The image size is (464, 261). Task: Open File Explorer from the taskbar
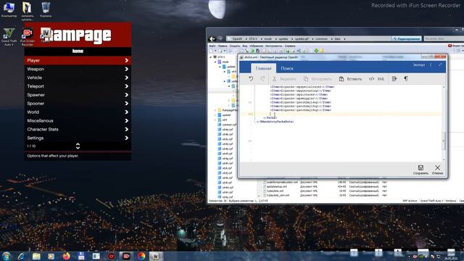tap(36, 256)
